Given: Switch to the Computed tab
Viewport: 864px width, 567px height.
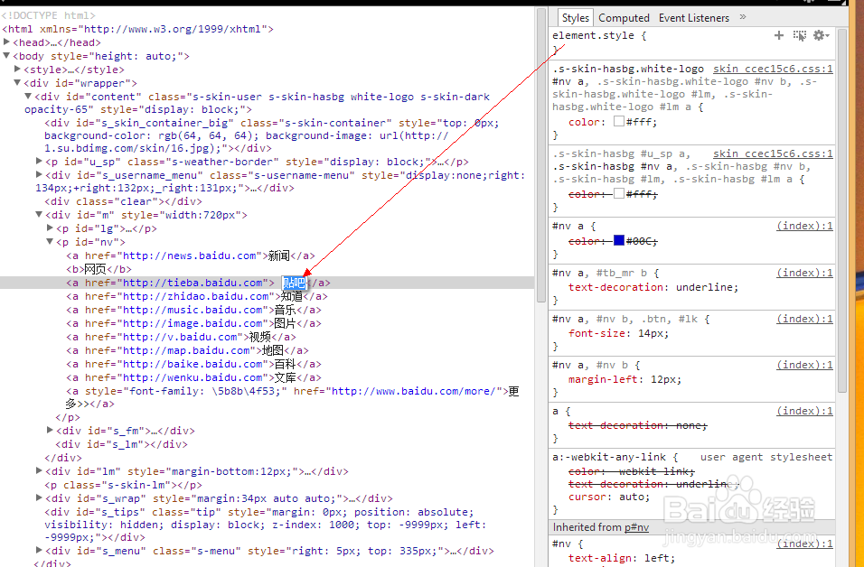Looking at the screenshot, I should click(624, 18).
